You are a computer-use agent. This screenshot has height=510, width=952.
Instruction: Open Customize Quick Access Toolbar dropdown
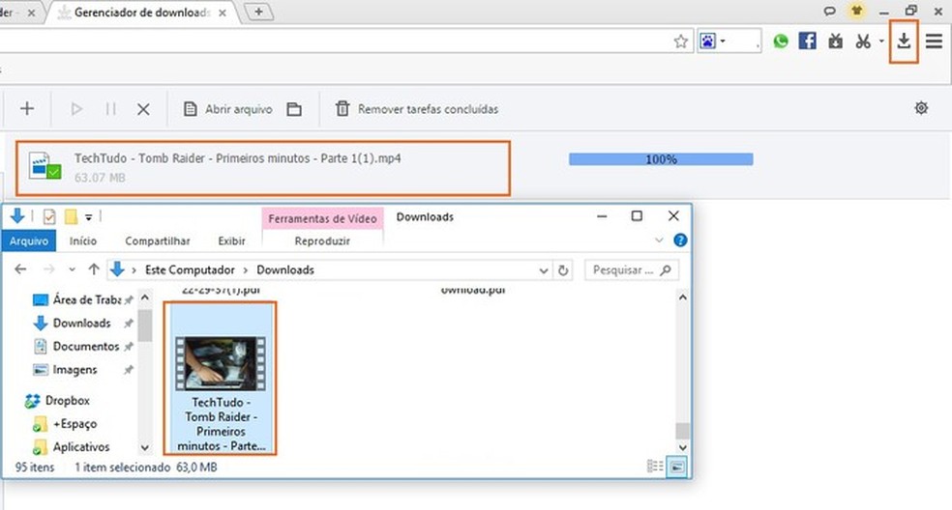point(88,217)
